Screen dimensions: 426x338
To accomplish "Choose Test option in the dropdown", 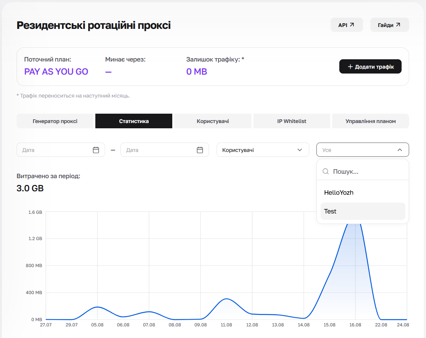I will click(x=363, y=211).
